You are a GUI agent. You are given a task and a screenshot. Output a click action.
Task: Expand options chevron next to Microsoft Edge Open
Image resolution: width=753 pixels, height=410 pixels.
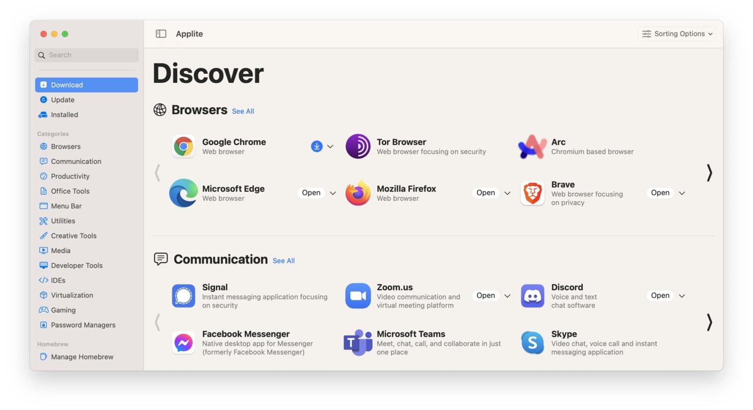[x=333, y=193]
